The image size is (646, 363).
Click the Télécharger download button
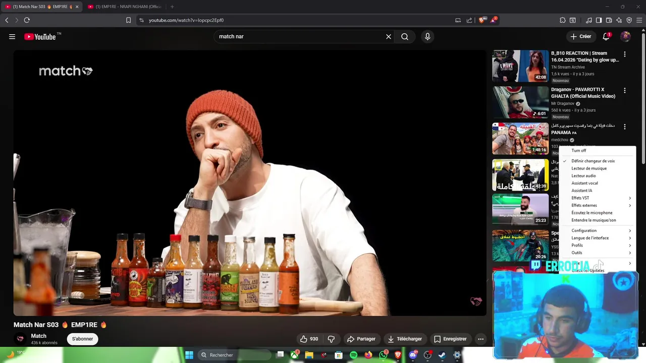[405, 339]
